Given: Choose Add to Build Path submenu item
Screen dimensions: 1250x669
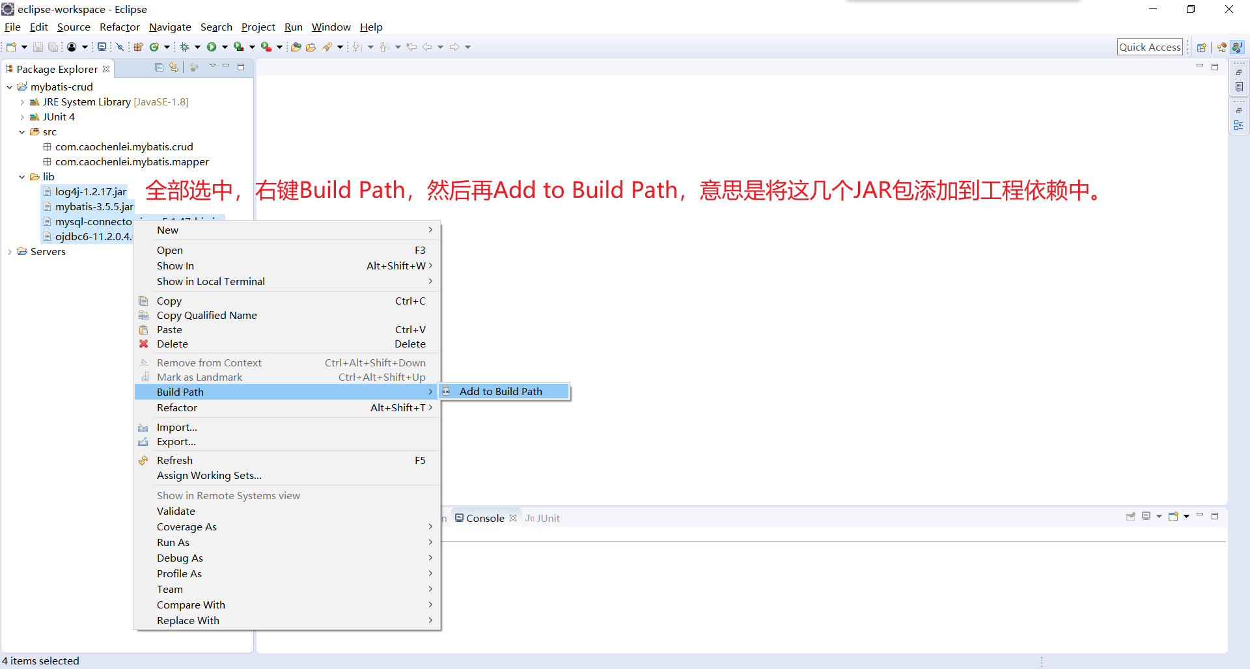Looking at the screenshot, I should click(505, 391).
